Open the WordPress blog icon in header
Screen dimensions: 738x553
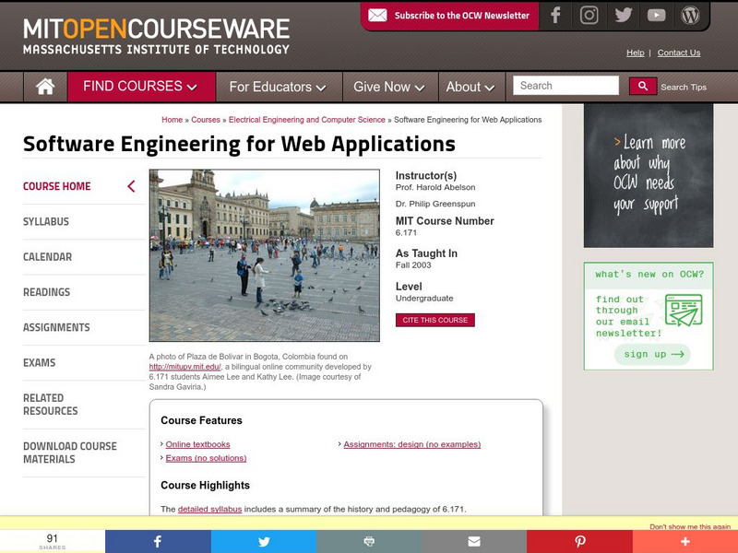click(x=690, y=15)
